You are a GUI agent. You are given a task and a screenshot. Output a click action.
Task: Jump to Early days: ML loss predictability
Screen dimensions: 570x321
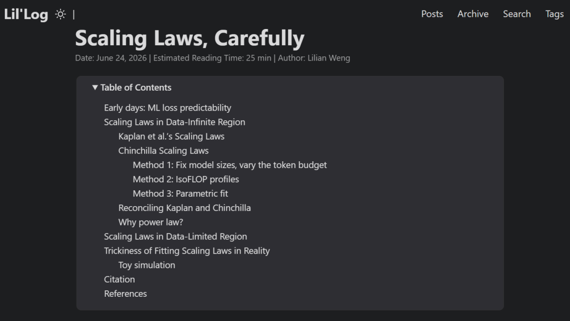pos(168,108)
